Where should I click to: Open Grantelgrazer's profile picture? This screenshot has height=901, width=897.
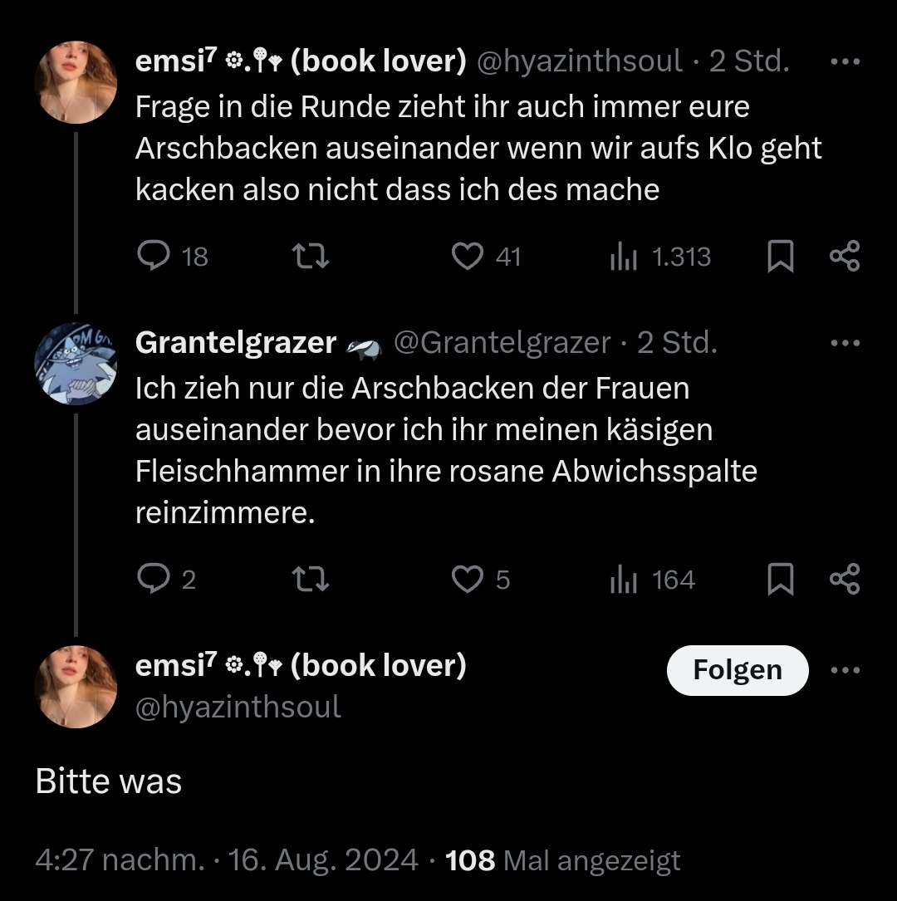tap(76, 363)
